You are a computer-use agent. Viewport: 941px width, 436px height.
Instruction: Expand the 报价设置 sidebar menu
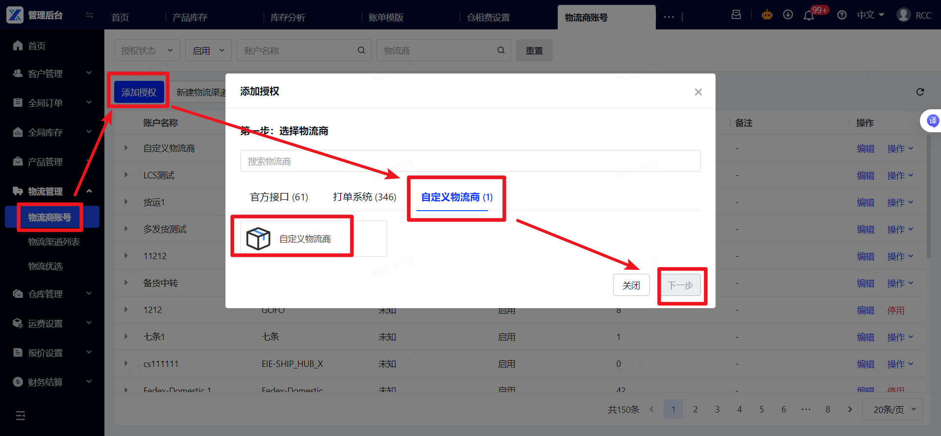pos(52,353)
